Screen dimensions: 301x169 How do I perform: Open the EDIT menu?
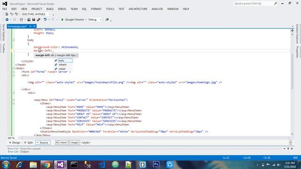(x=14, y=9)
